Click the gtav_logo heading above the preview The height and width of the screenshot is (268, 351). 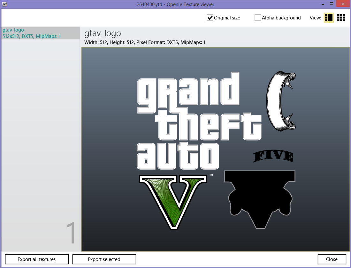click(x=103, y=33)
